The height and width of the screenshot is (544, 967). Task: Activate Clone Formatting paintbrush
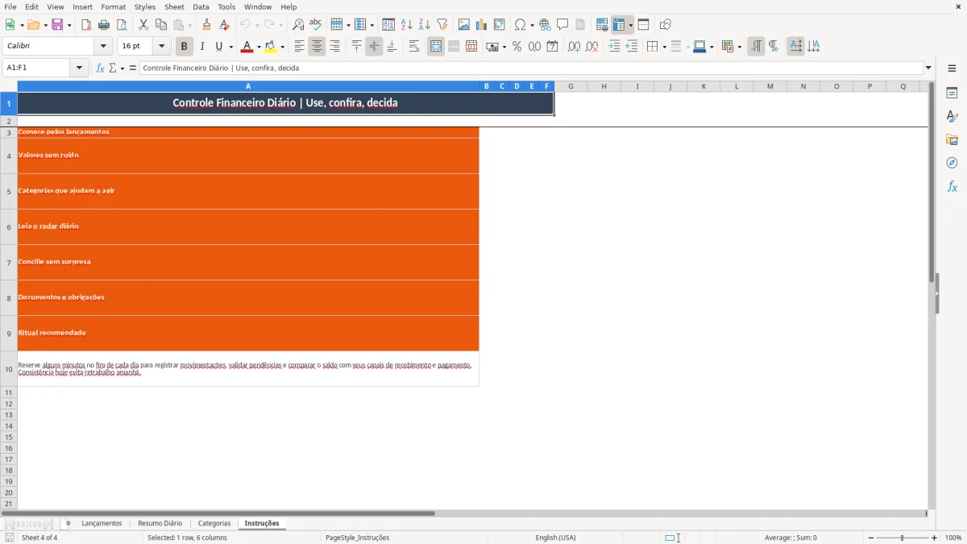(x=207, y=25)
